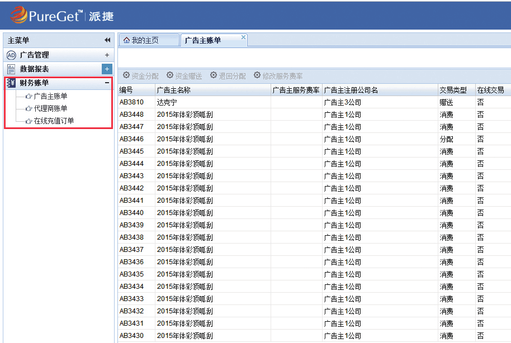
Task: Select the row numbered AB3439
Action: tap(315, 225)
